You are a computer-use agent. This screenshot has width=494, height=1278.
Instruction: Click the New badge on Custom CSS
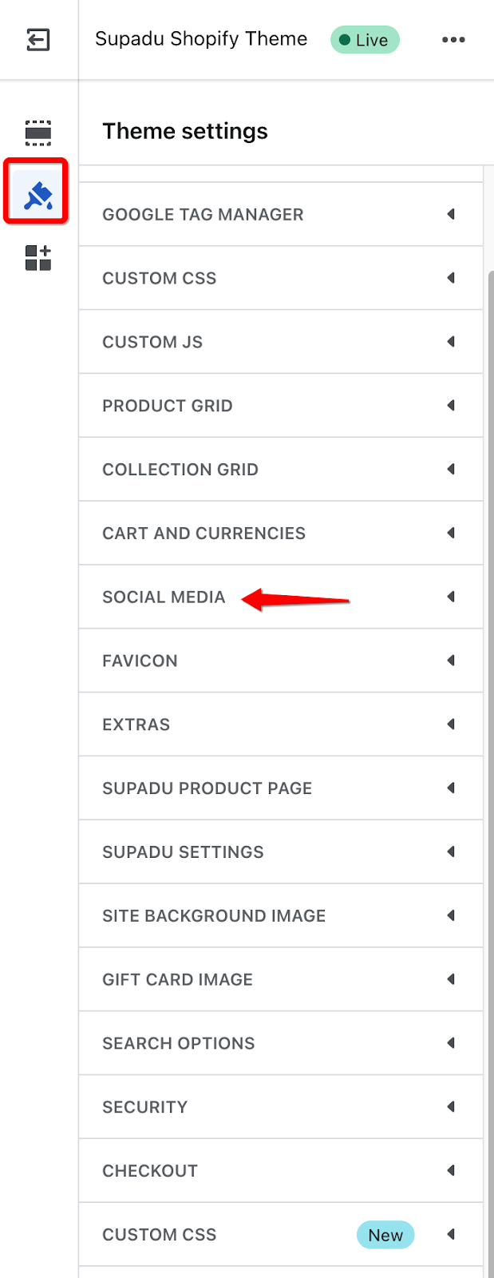click(x=385, y=1235)
